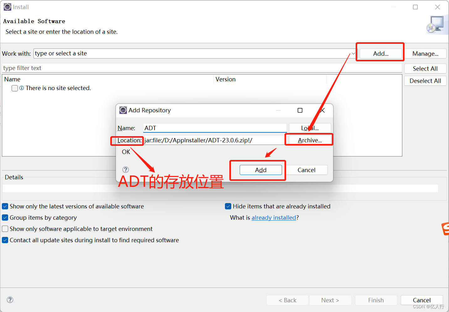Open the 'already installed' link
Image resolution: width=449 pixels, height=312 pixels.
tap(274, 217)
